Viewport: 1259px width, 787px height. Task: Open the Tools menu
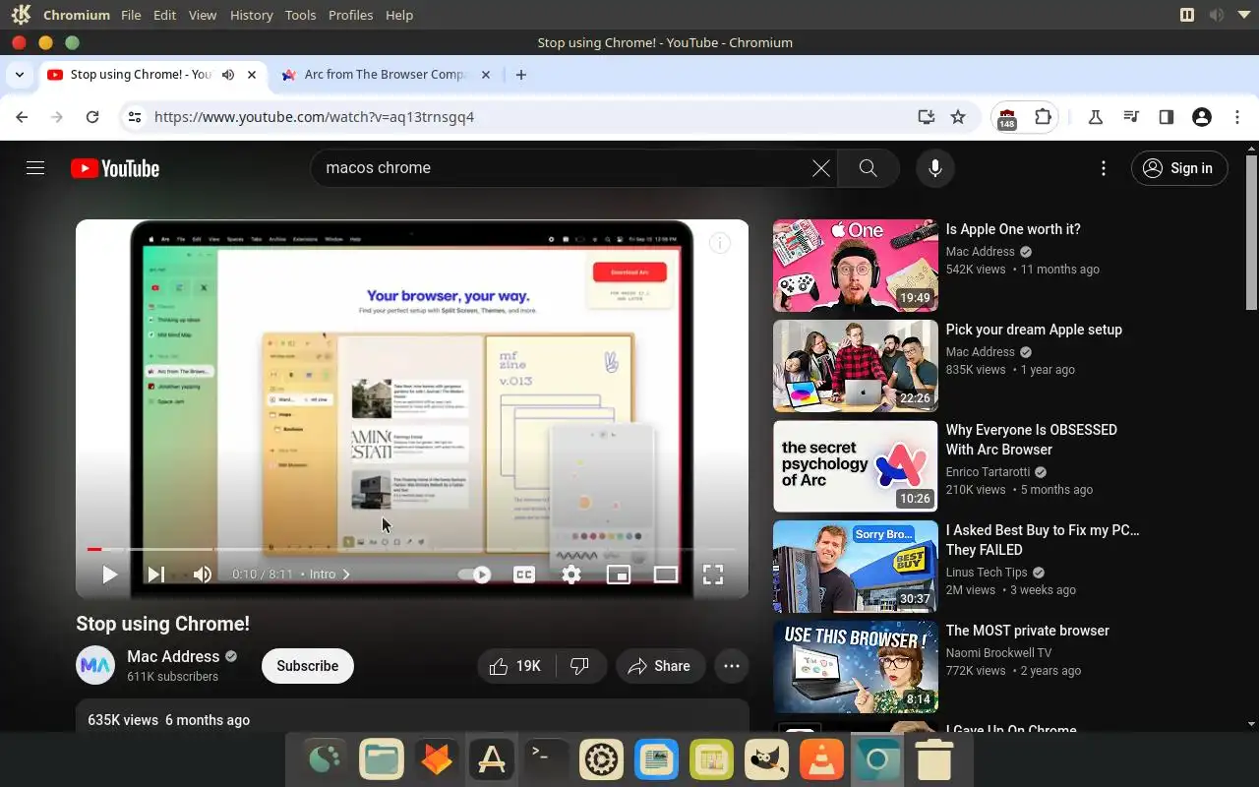point(300,15)
